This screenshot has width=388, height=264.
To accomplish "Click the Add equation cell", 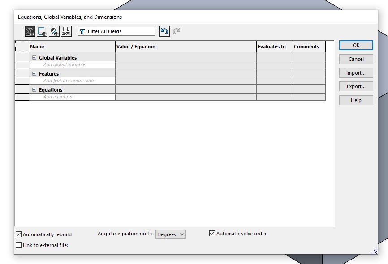I will click(72, 97).
